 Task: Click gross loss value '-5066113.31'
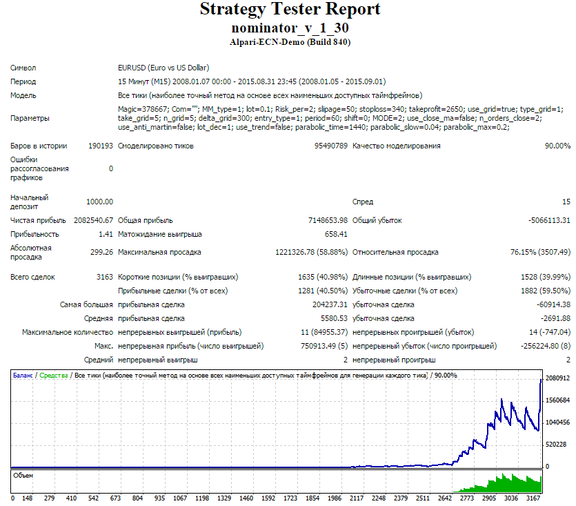pyautogui.click(x=549, y=221)
